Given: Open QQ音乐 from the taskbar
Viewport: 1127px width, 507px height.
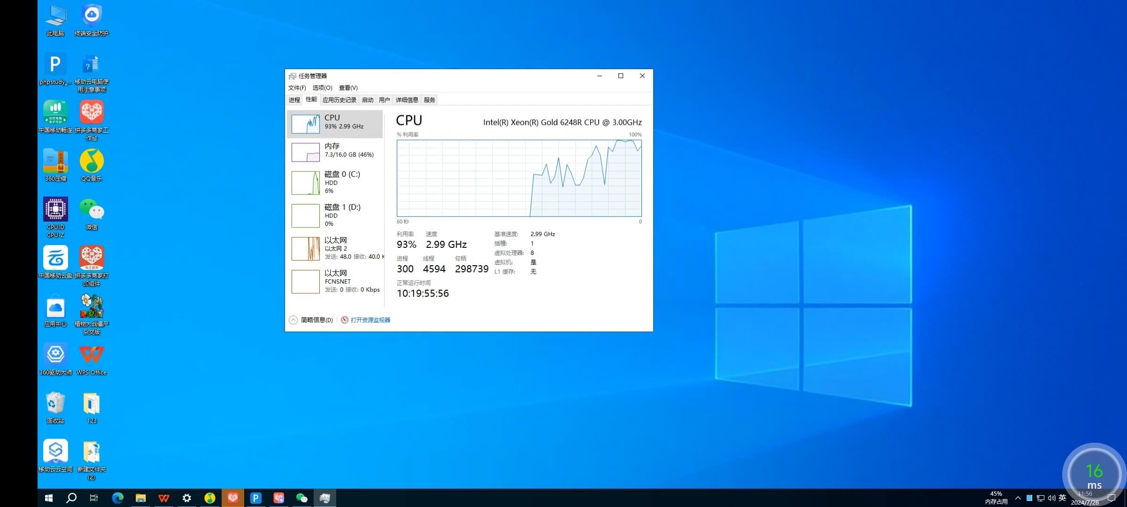Looking at the screenshot, I should pyautogui.click(x=209, y=498).
